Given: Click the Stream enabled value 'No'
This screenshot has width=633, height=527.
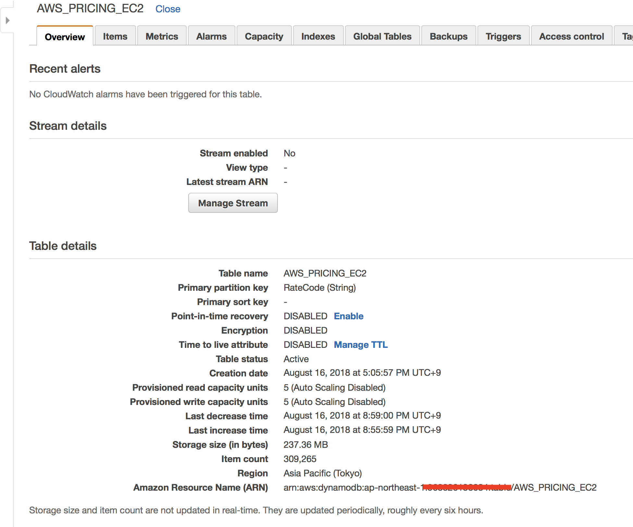Looking at the screenshot, I should [x=290, y=153].
